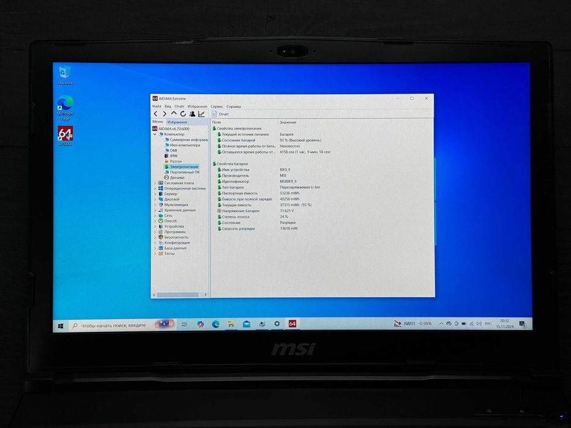
Task: Collapse the Компьютер tree branch
Action: point(155,134)
